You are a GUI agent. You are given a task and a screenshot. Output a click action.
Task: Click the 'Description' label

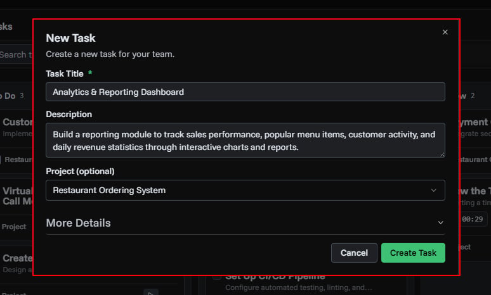[69, 115]
